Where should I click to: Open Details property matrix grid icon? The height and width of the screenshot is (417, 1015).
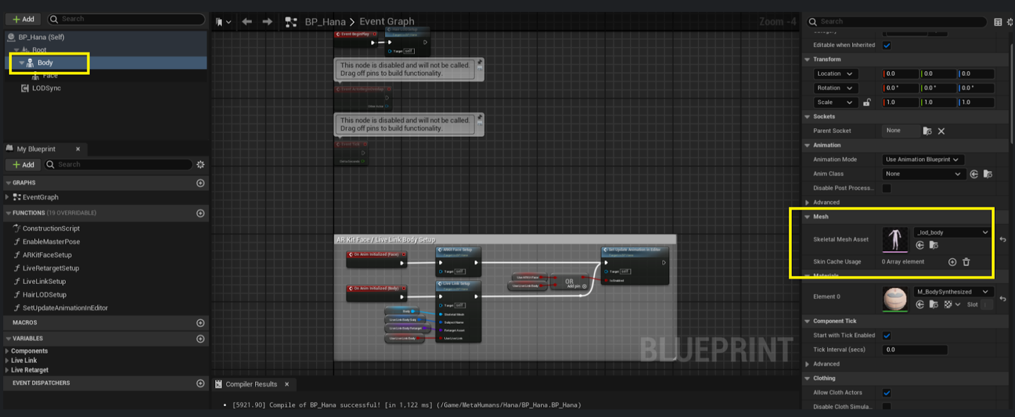[x=998, y=22]
